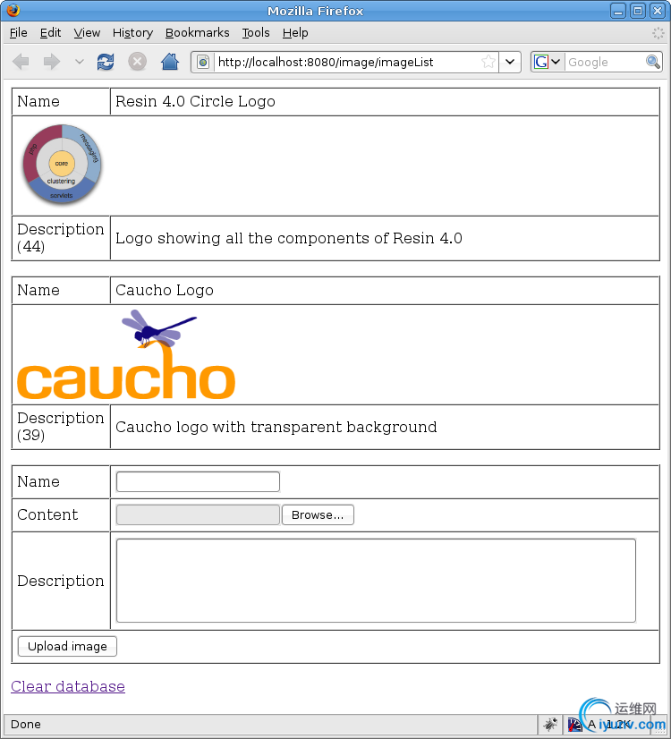Screen dimensions: 671x739
Task: Expand the URL history dropdown
Action: tap(510, 62)
